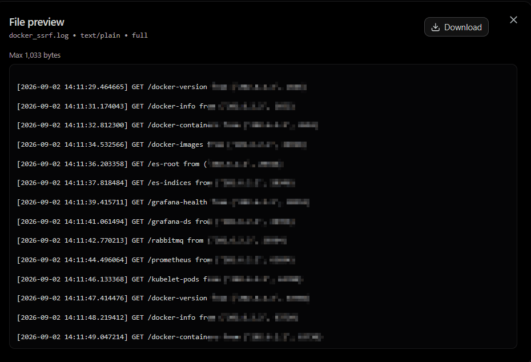Click the GET /grafana-ds log entry

pyautogui.click(x=156, y=222)
